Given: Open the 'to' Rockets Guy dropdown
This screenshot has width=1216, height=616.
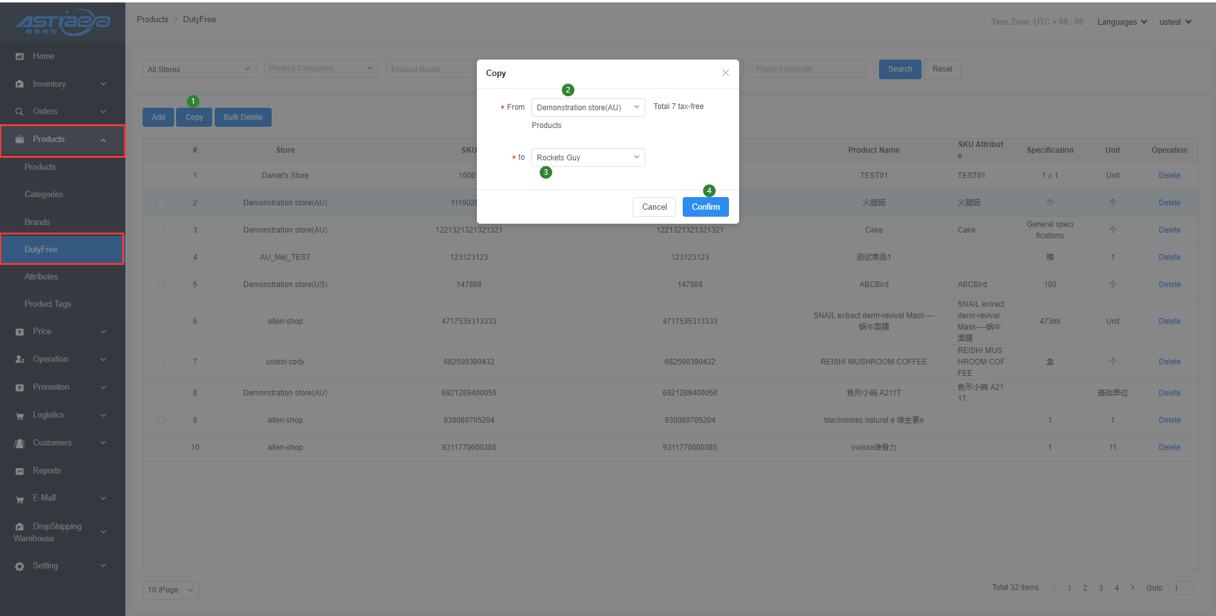Looking at the screenshot, I should (x=588, y=157).
